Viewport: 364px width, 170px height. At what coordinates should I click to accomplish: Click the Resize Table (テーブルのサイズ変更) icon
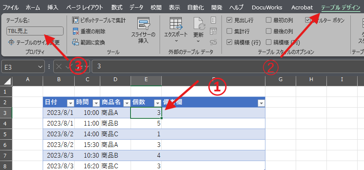[11, 43]
